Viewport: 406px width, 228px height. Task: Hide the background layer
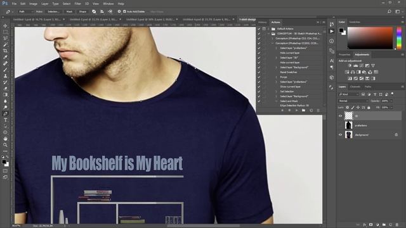pos(340,135)
